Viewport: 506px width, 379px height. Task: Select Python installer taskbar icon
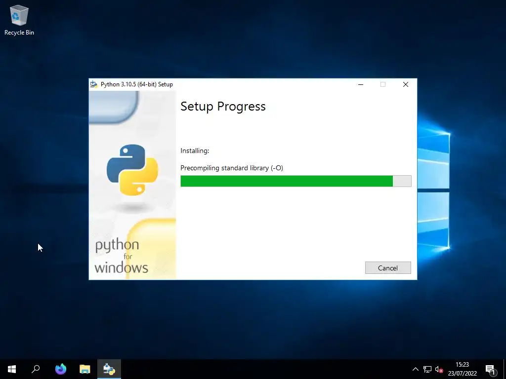tap(109, 369)
